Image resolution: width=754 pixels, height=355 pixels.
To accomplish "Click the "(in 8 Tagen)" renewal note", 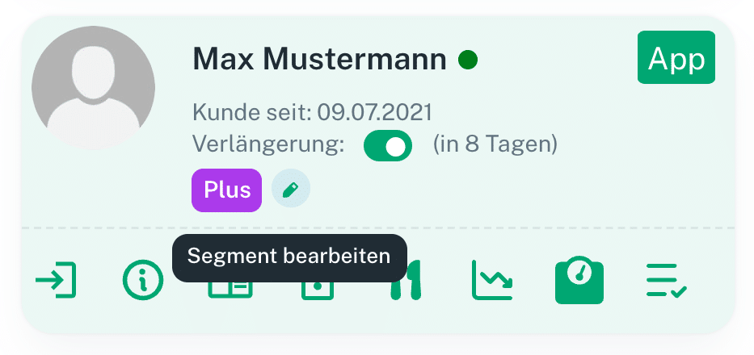I will (x=495, y=145).
